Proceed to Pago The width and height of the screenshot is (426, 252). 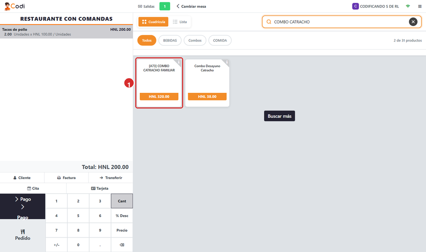click(x=22, y=206)
